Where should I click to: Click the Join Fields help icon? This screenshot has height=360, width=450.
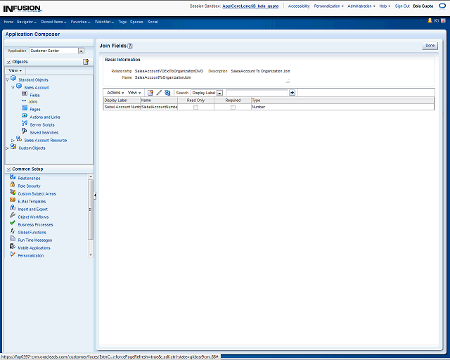(130, 46)
